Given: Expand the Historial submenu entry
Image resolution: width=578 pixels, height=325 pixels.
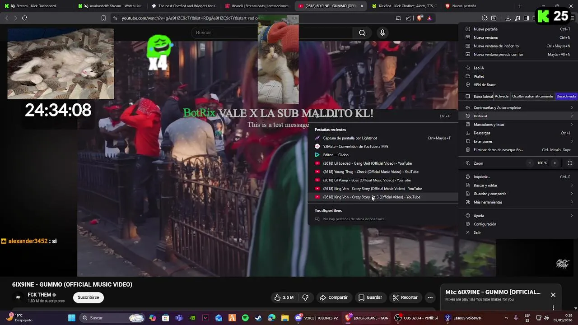Looking at the screenshot, I should [x=518, y=116].
